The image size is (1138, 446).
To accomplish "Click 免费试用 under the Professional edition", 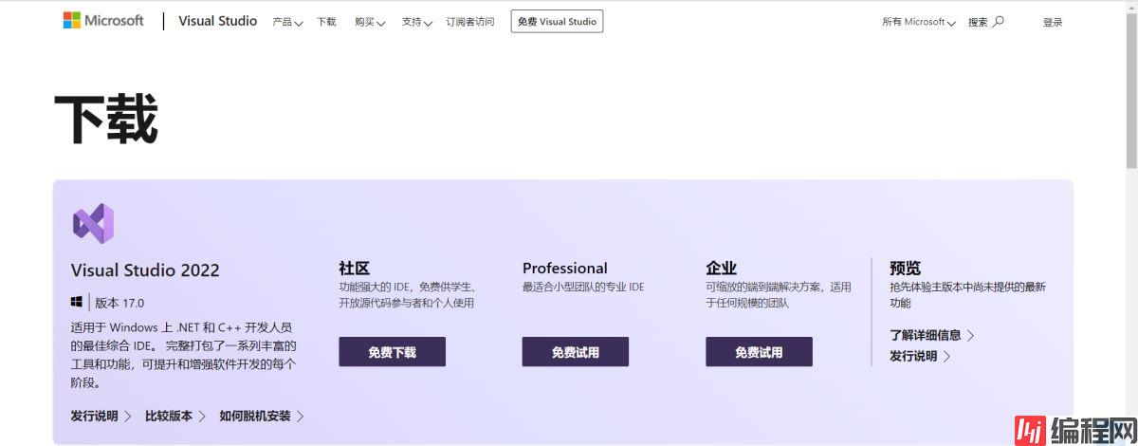I will [575, 352].
